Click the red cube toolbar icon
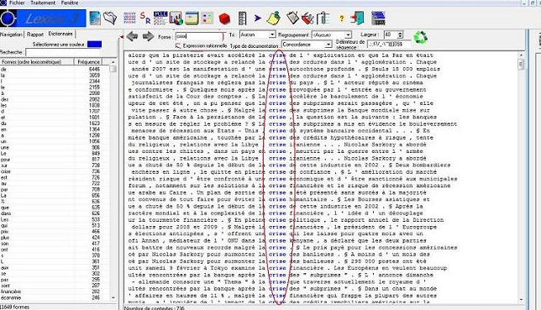 point(224,18)
